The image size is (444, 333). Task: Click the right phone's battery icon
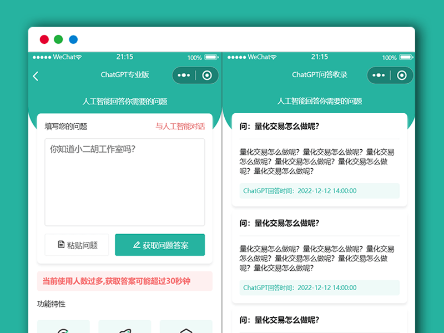tap(406, 58)
